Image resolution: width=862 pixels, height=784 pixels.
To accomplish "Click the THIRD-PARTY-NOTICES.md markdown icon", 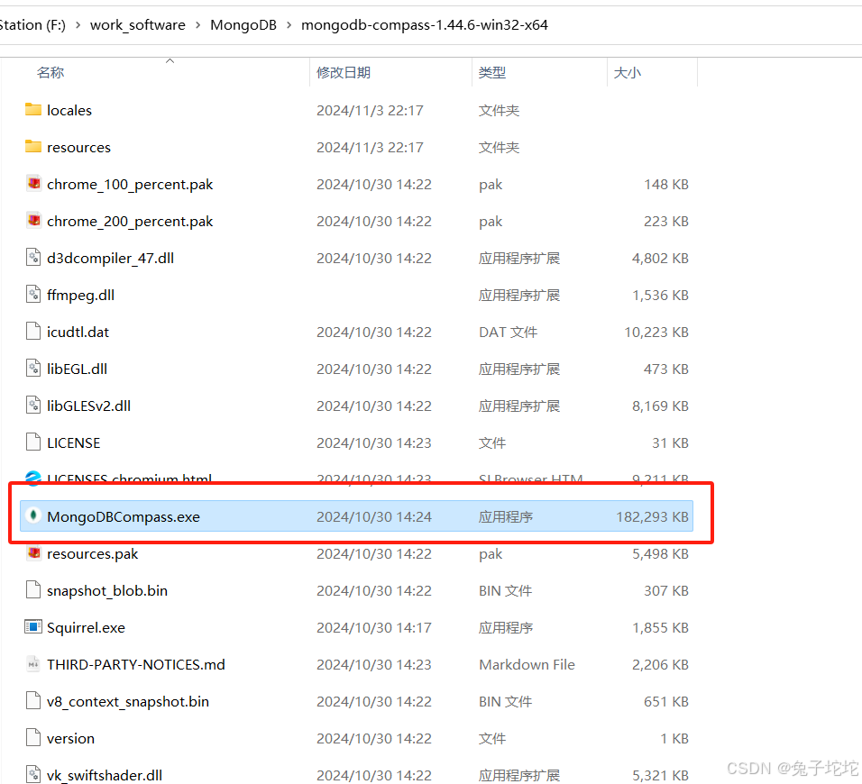I will (x=33, y=663).
